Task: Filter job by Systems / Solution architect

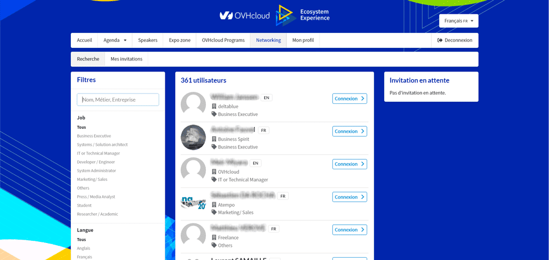Action: coord(102,145)
